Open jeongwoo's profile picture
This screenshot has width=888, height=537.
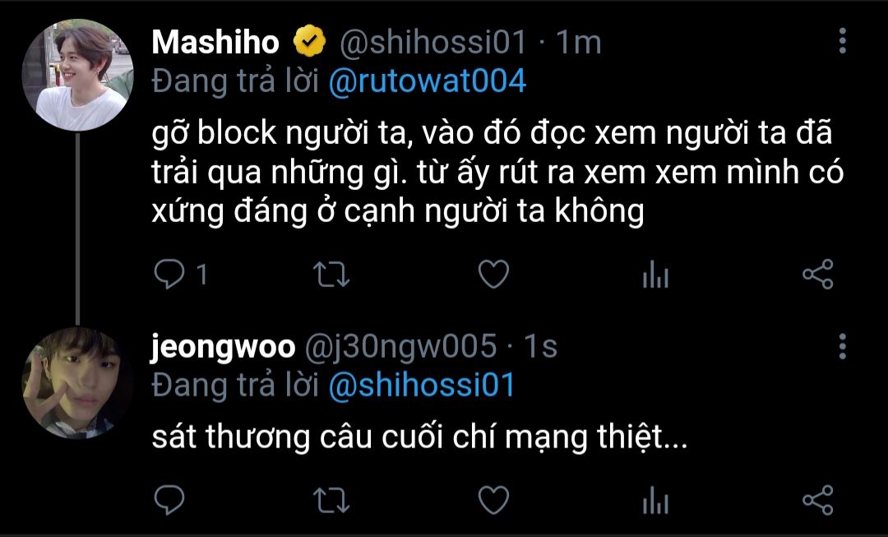(77, 383)
